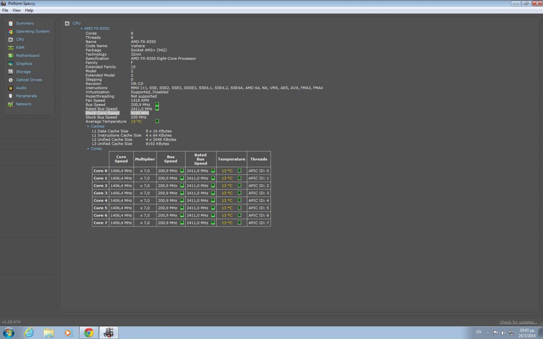Click Core 0 Bus Speed green indicator

182,171
